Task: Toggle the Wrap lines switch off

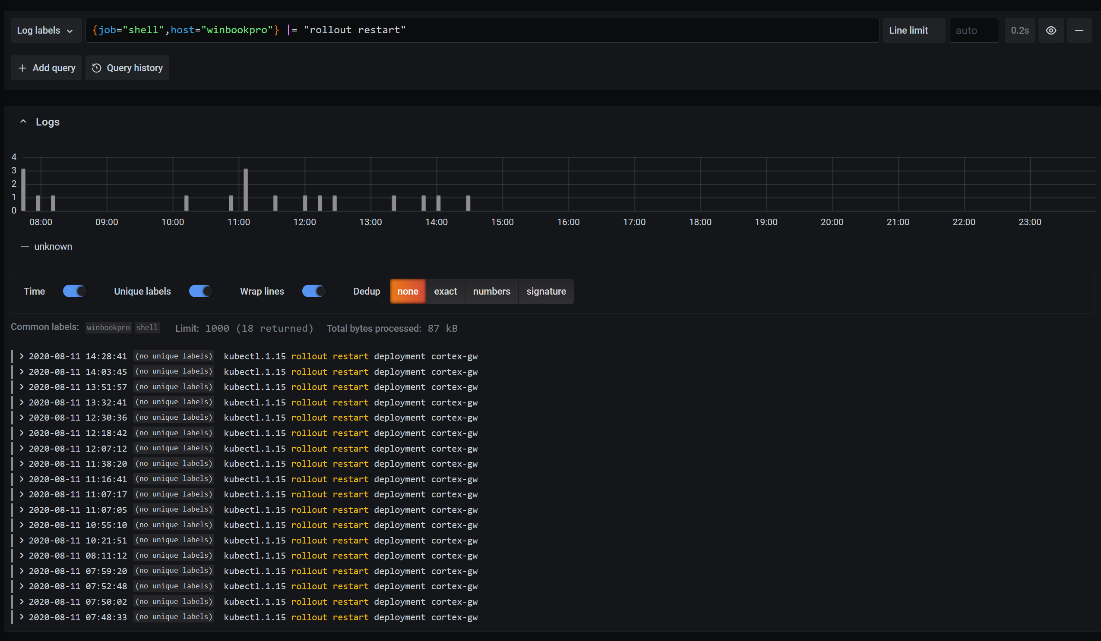Action: pyautogui.click(x=313, y=291)
